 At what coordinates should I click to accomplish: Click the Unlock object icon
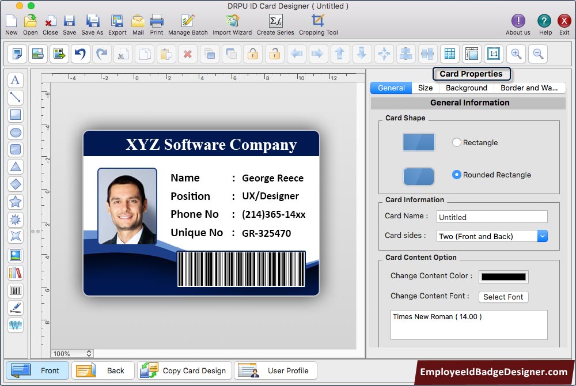tap(274, 54)
